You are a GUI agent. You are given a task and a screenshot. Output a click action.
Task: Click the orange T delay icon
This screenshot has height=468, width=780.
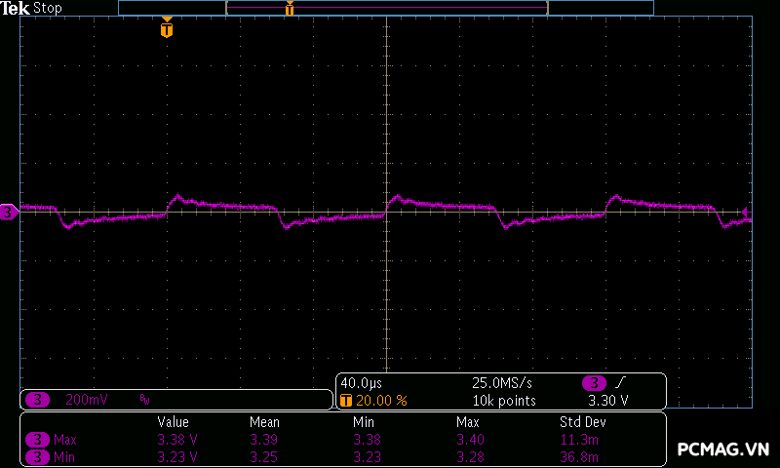345,401
